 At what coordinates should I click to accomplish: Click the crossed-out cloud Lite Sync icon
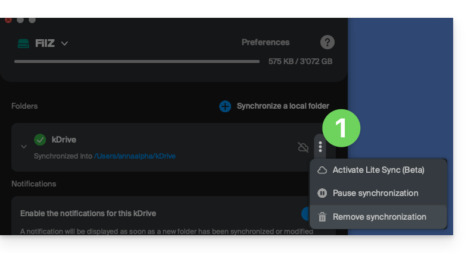click(303, 147)
